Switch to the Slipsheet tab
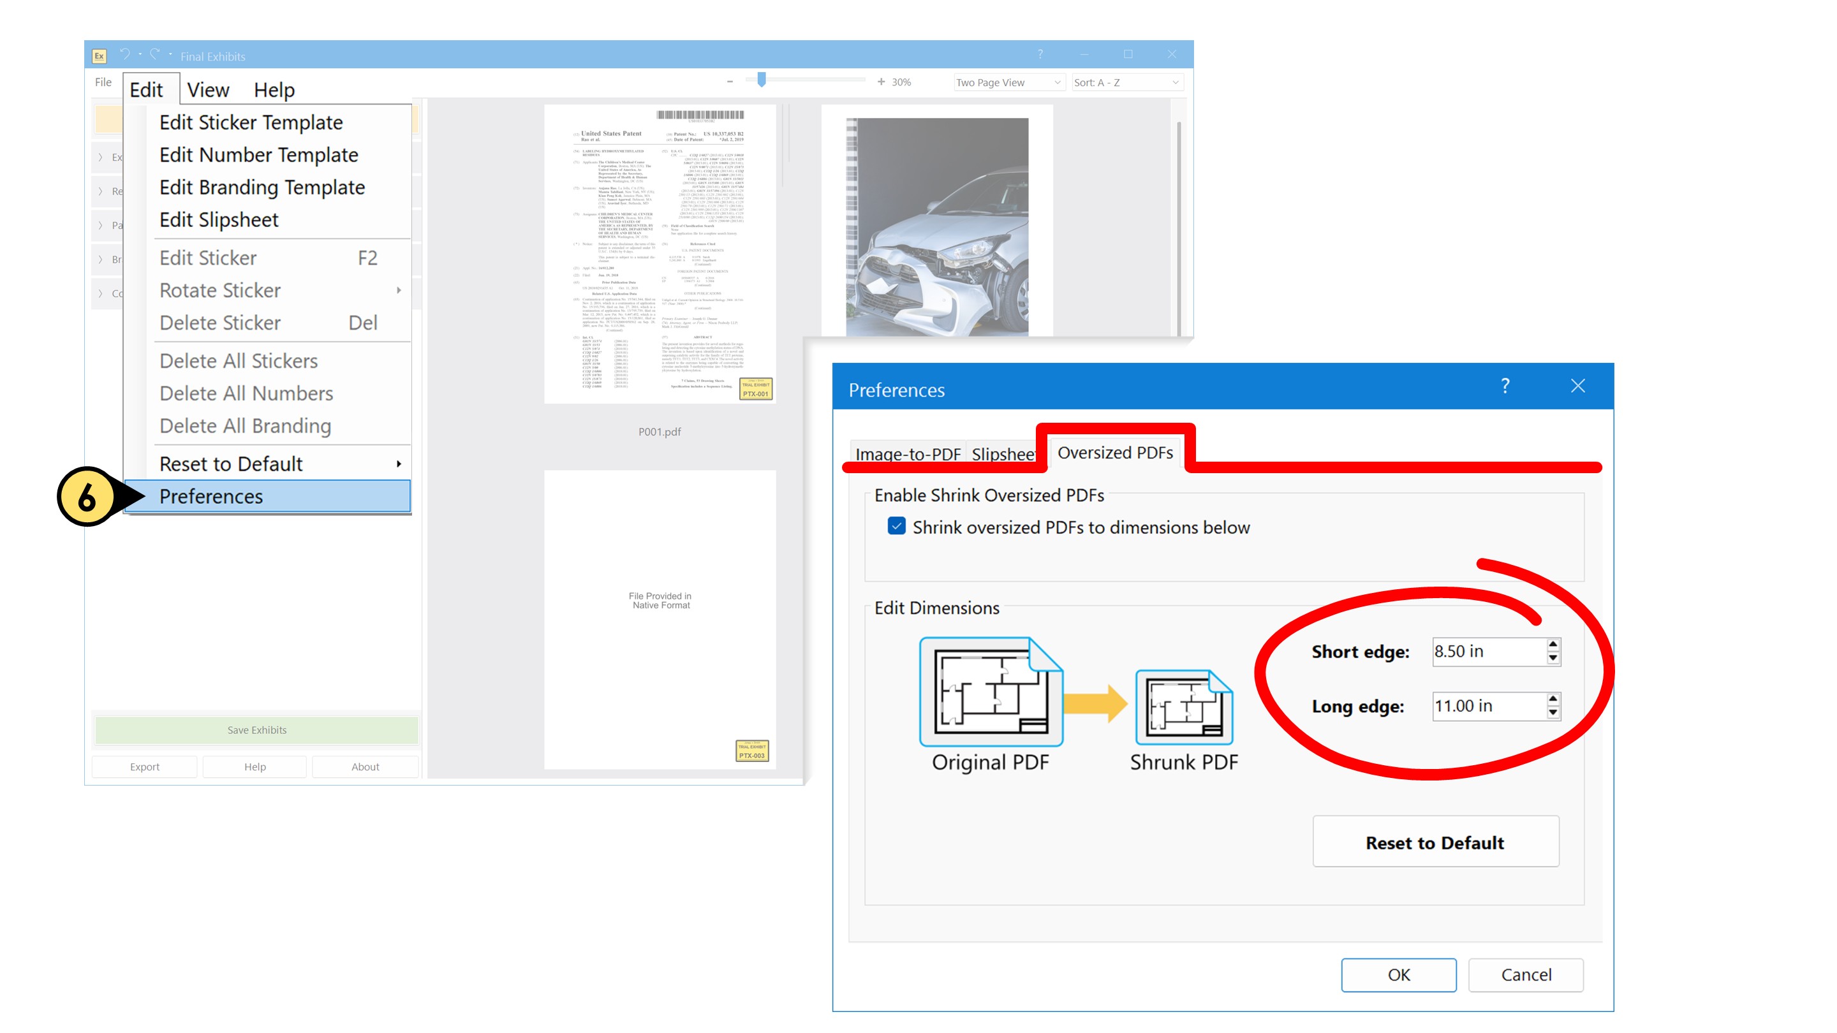This screenshot has width=1837, height=1033. tap(1004, 454)
